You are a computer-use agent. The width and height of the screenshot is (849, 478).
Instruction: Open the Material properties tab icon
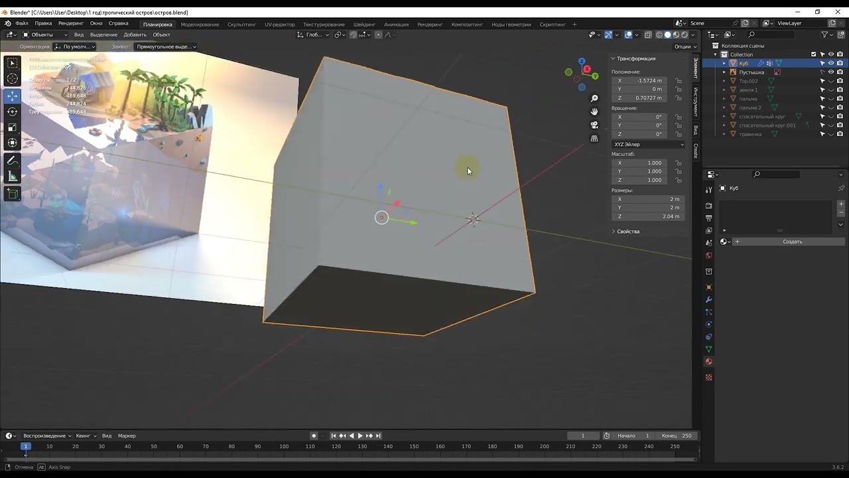pos(708,362)
